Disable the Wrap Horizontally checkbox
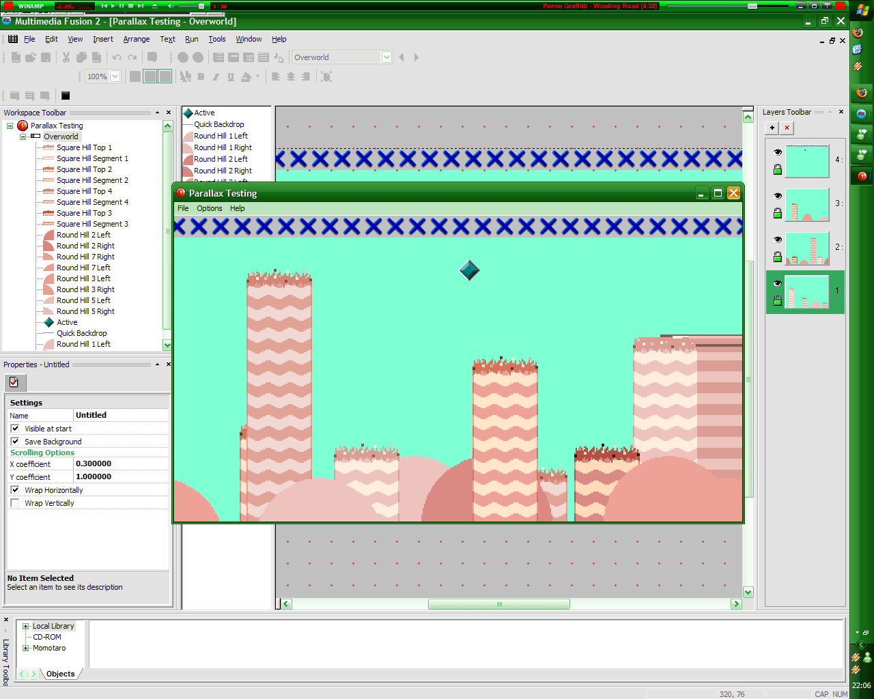 click(15, 490)
